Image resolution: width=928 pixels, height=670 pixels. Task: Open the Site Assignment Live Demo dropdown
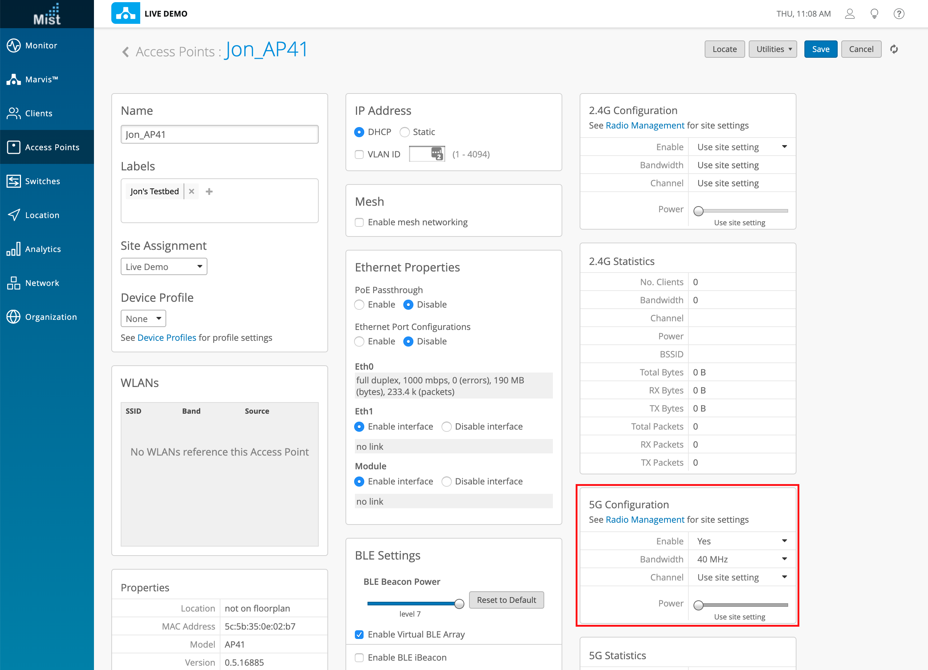[x=164, y=266]
